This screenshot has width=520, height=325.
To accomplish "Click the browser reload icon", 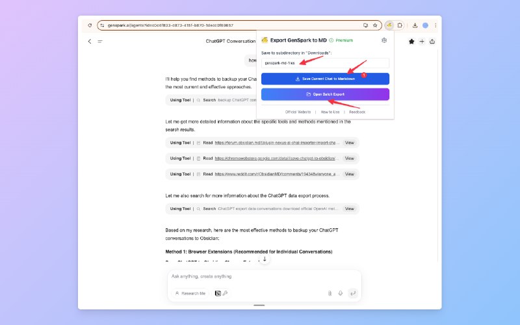I will click(90, 25).
